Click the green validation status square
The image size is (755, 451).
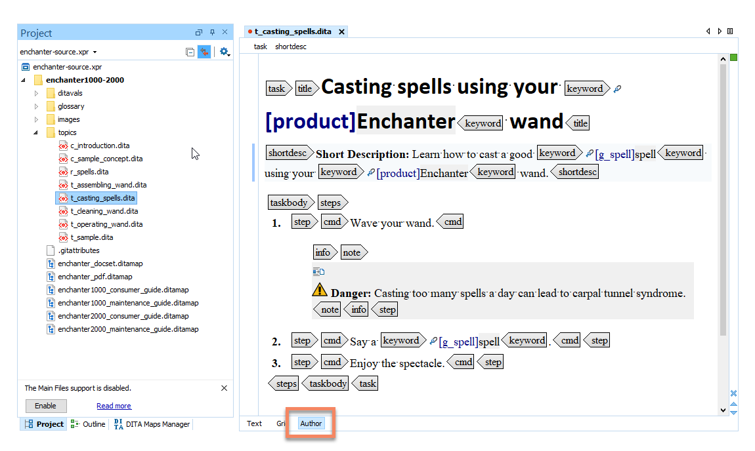pos(733,58)
